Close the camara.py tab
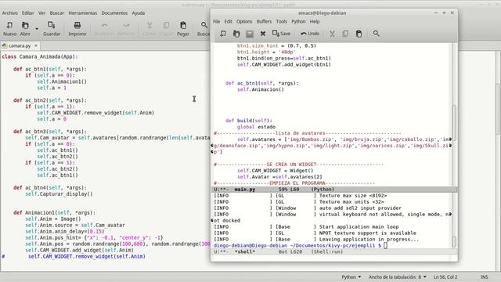 pos(36,45)
